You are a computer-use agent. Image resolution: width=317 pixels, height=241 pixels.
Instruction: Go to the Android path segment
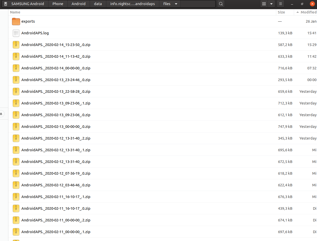tap(78, 4)
